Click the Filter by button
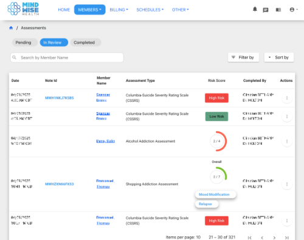304x240 pixels. [x=243, y=58]
